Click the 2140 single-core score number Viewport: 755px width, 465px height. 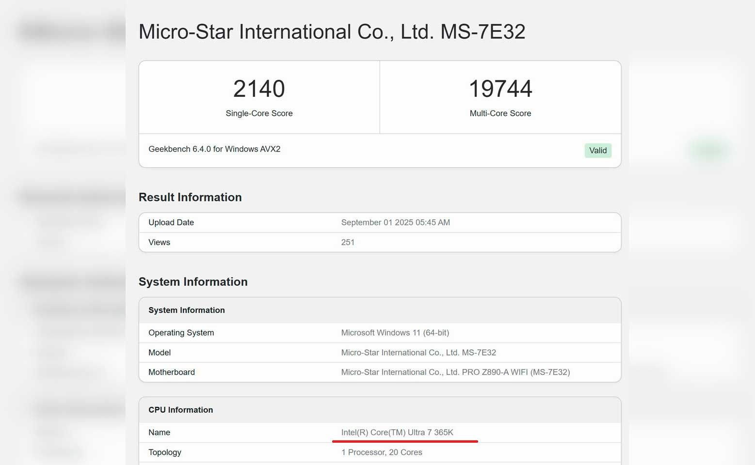pyautogui.click(x=259, y=89)
